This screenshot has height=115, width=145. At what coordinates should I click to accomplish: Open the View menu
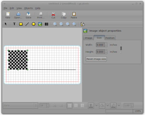[19, 8]
